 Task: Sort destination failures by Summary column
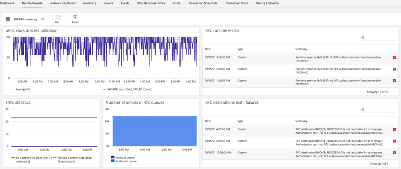(301, 121)
